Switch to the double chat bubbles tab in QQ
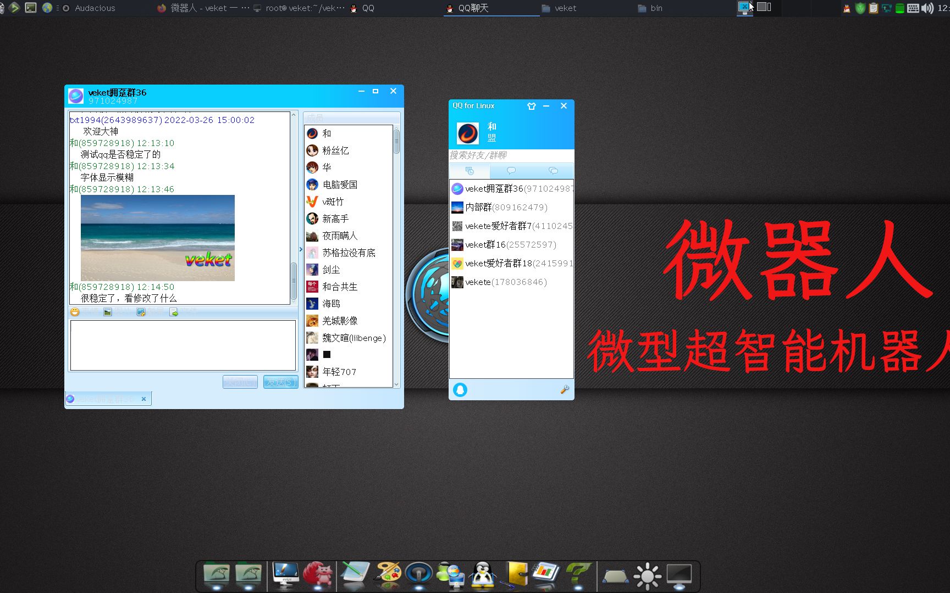 coord(553,171)
